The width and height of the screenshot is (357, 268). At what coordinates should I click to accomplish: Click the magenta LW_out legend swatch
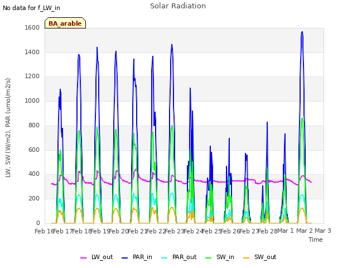(x=83, y=258)
